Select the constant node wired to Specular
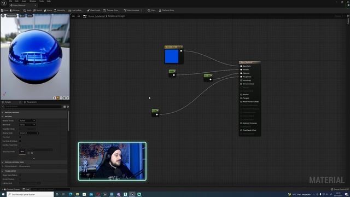The image size is (350, 197). pyautogui.click(x=208, y=78)
